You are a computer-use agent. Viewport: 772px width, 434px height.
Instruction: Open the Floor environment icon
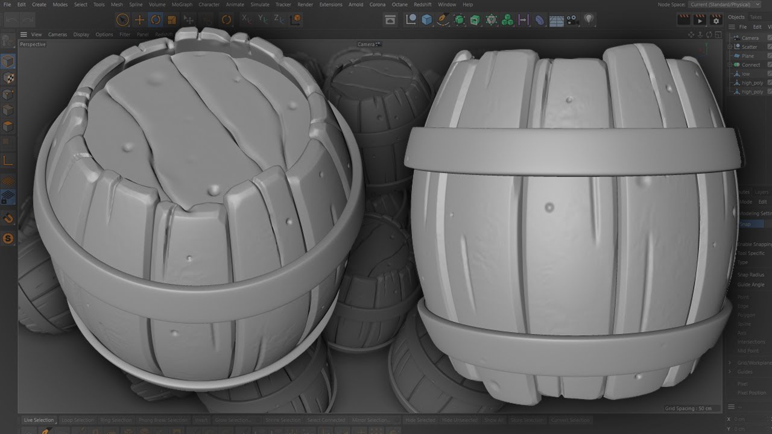tap(556, 20)
